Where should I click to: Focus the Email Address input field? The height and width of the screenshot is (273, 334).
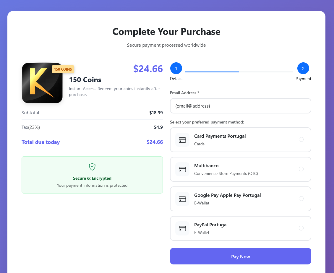pyautogui.click(x=240, y=106)
